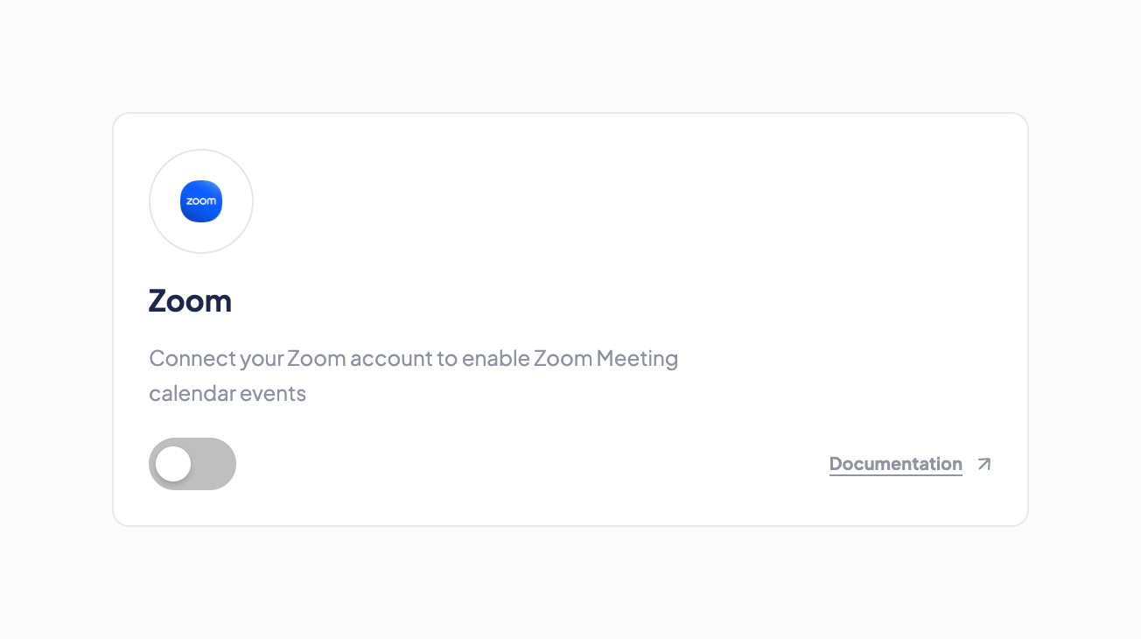Click the Zoom account description text
1141x639 pixels.
pyautogui.click(x=413, y=359)
